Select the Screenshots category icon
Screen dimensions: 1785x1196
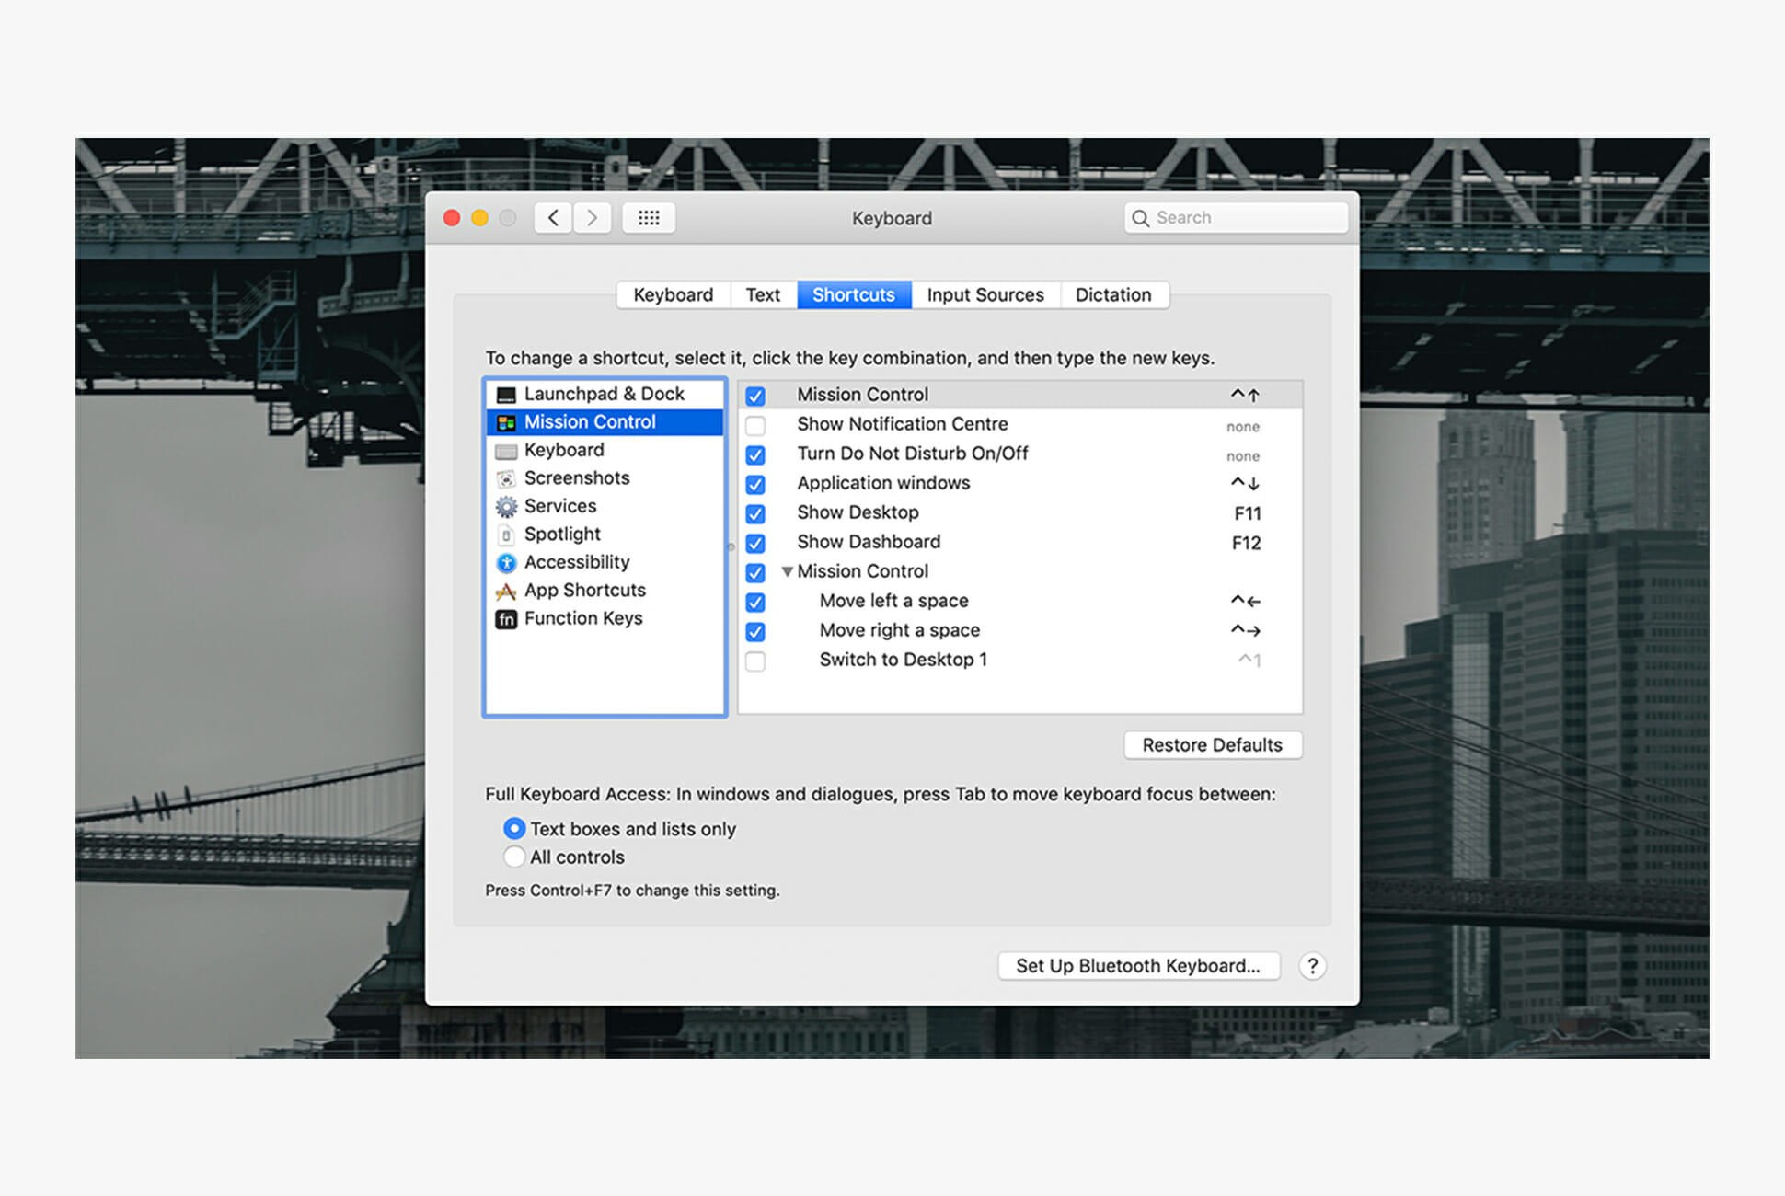pos(506,478)
